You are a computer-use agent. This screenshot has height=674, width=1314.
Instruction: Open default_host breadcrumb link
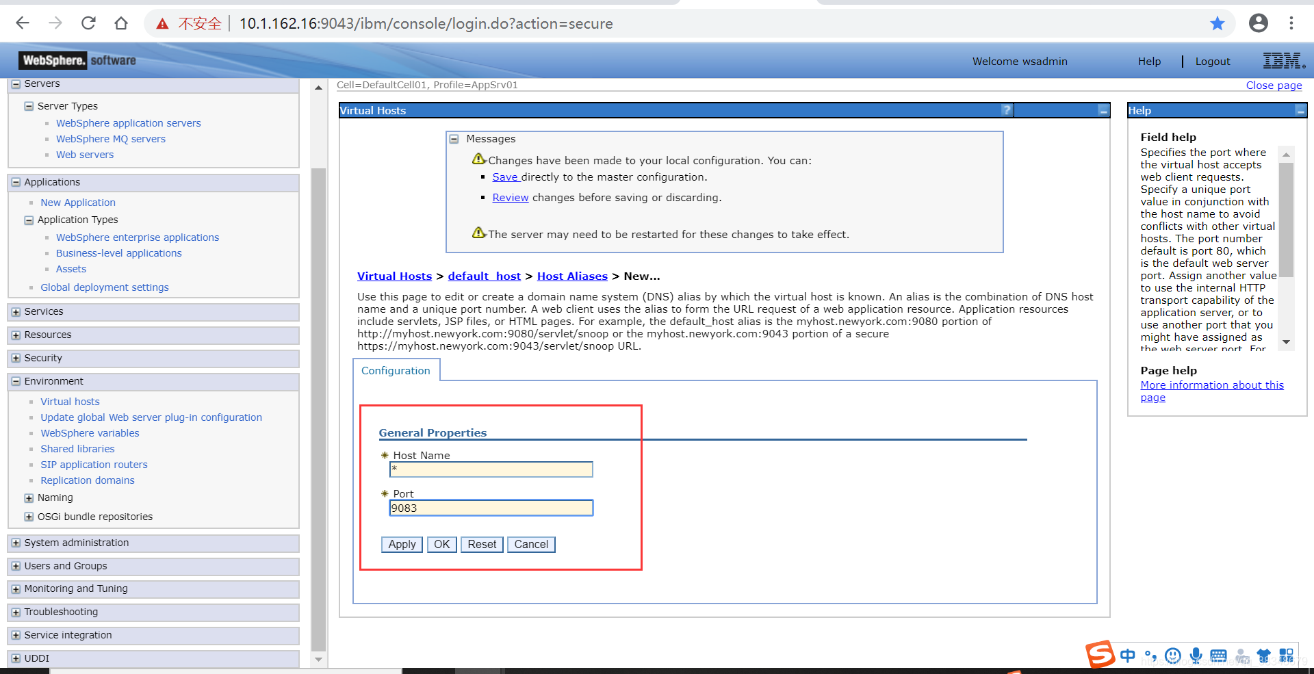485,276
